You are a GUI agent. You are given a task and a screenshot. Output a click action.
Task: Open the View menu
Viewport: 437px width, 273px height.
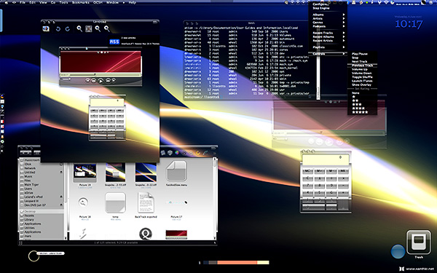43,2
